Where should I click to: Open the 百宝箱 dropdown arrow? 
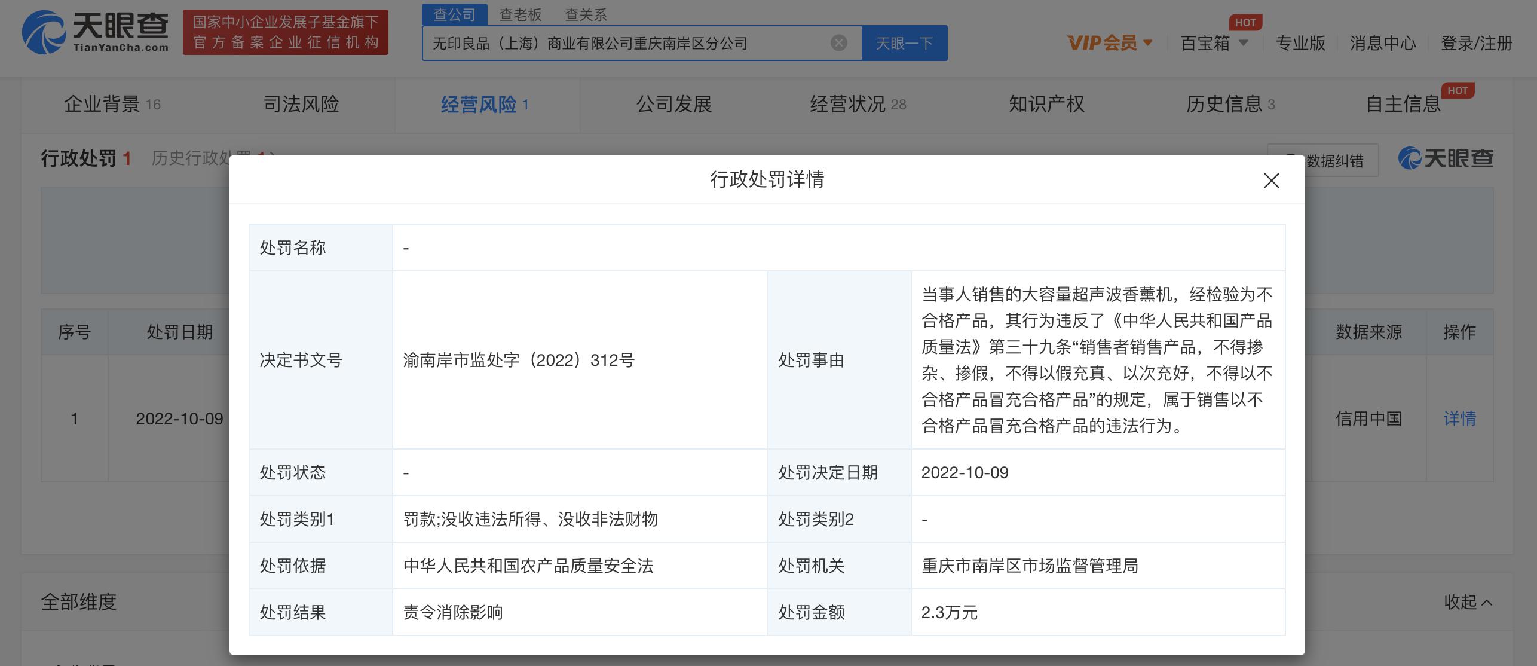coord(1244,44)
